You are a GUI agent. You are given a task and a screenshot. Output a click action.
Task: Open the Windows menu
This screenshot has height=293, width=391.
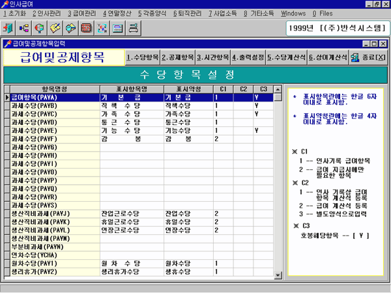coord(293,13)
